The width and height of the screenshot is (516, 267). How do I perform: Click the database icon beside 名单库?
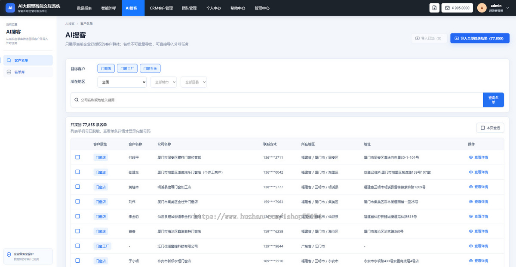tap(9, 72)
